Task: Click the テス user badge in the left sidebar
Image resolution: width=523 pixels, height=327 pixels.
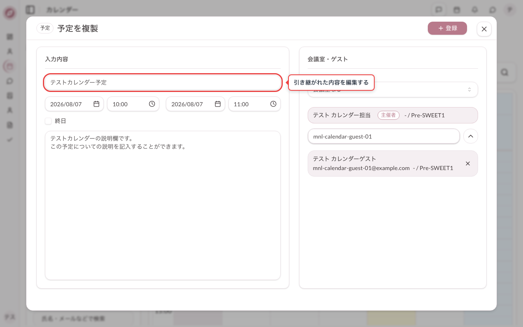Action: [x=10, y=317]
